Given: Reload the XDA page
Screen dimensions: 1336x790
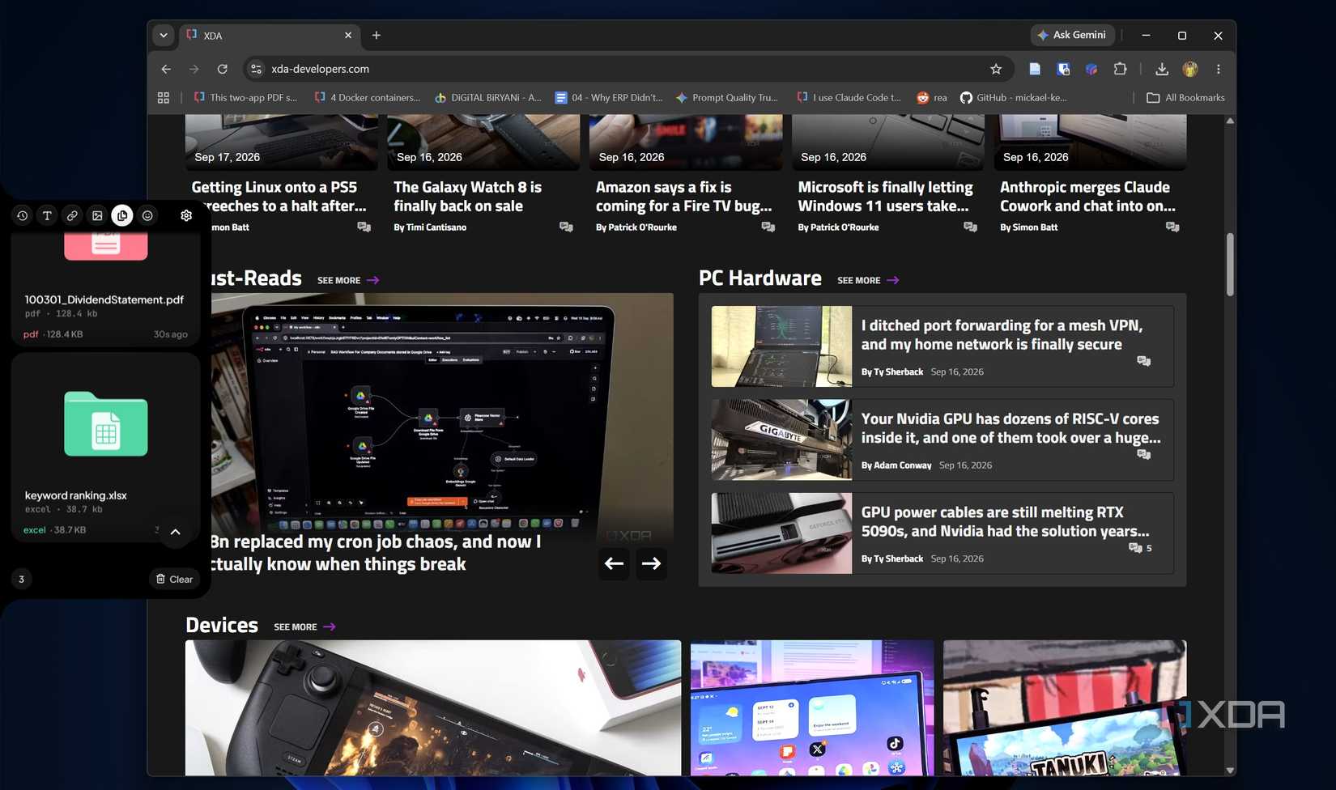Looking at the screenshot, I should 223,69.
